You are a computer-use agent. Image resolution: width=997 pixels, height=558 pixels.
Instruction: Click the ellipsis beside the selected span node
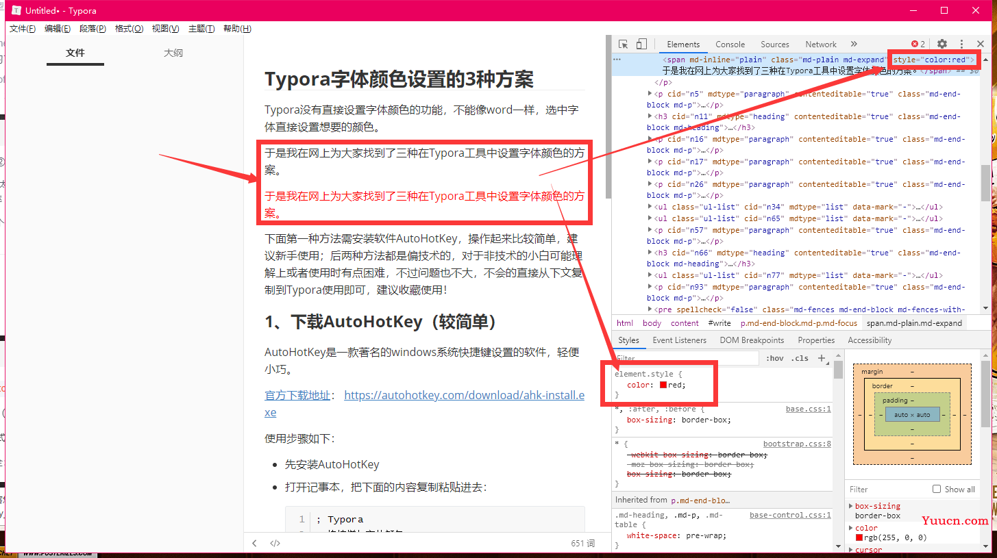pyautogui.click(x=617, y=60)
